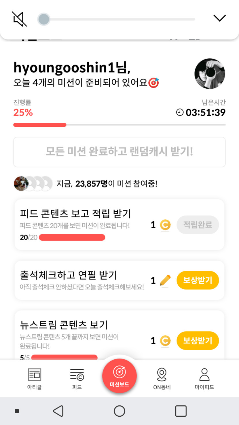Claim the attendance check reward with 보상받기
The height and width of the screenshot is (425, 239).
[x=198, y=280]
